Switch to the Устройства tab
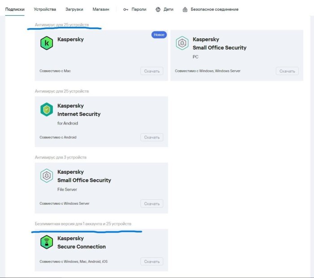314x278 pixels. 45,9
